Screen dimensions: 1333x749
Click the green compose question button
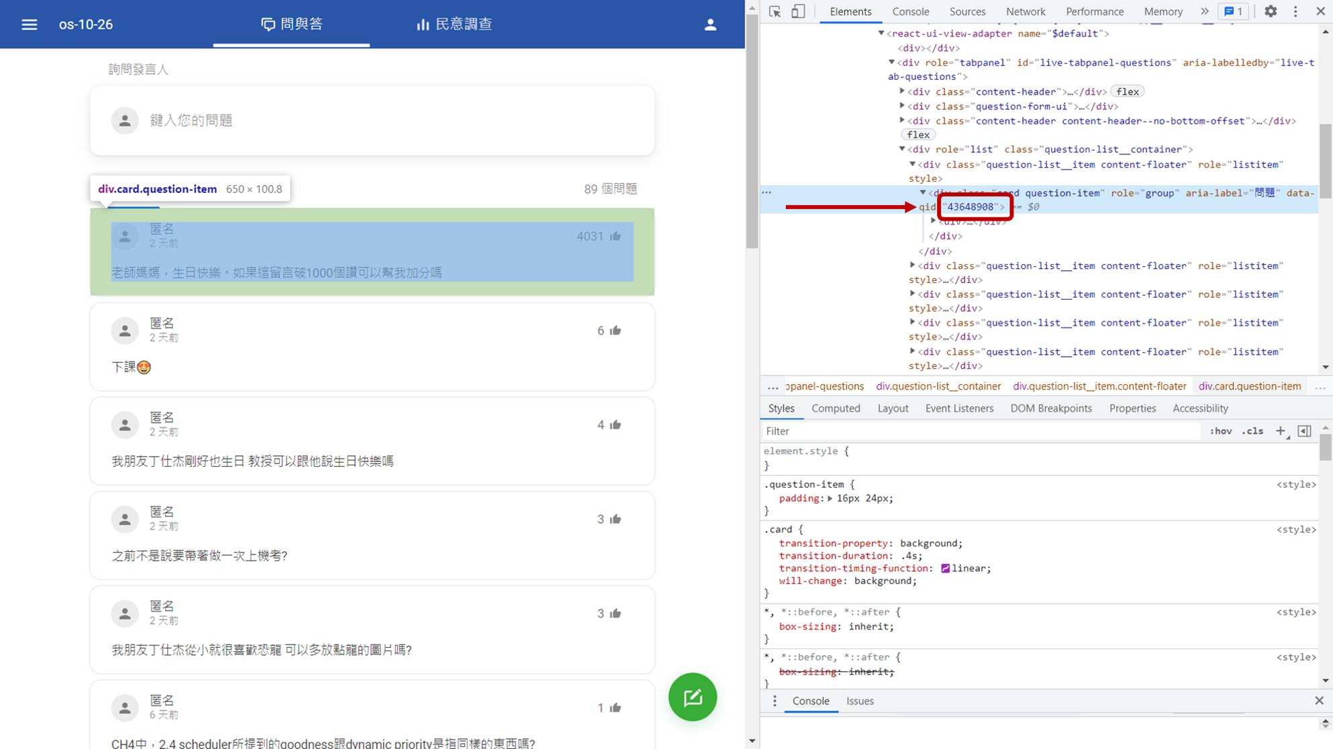pyautogui.click(x=692, y=697)
